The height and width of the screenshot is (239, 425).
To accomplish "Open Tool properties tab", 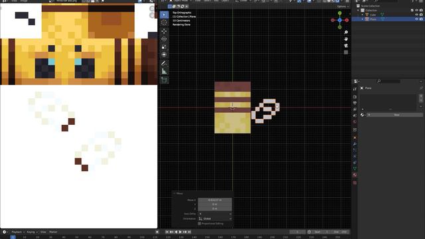I will pyautogui.click(x=355, y=89).
